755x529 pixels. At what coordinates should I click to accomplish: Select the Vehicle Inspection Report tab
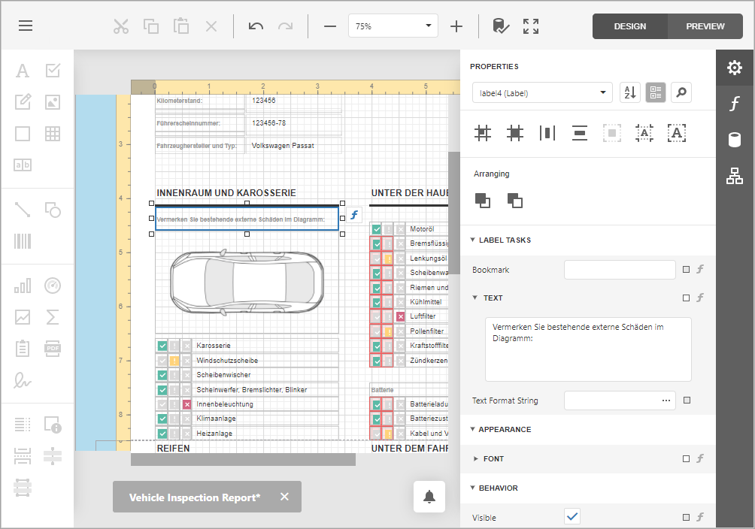pyautogui.click(x=195, y=497)
